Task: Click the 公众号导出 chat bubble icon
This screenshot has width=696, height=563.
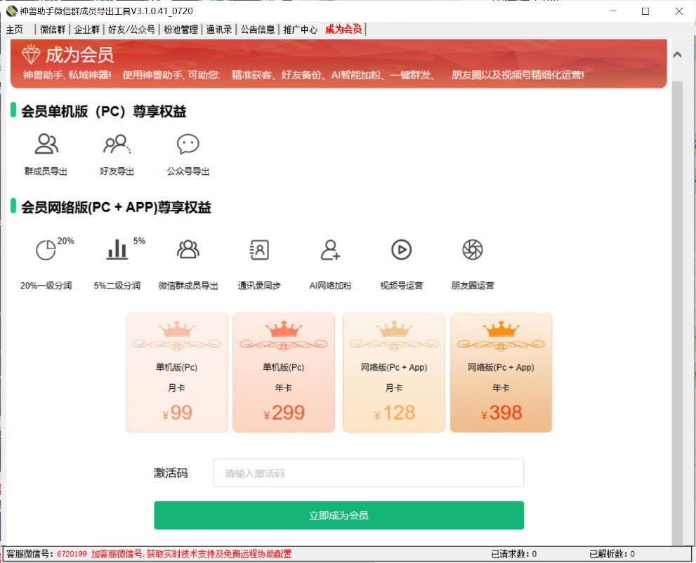Action: point(188,145)
